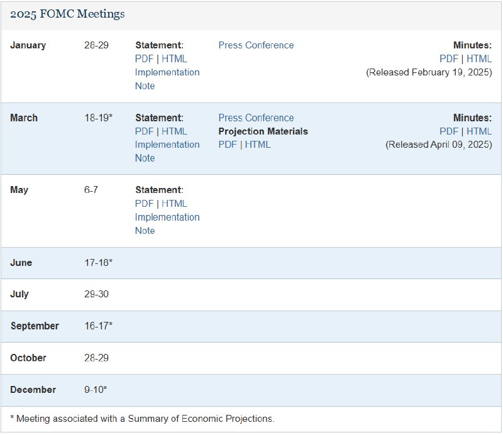
Task: Click the "June" month label
Action: [21, 263]
